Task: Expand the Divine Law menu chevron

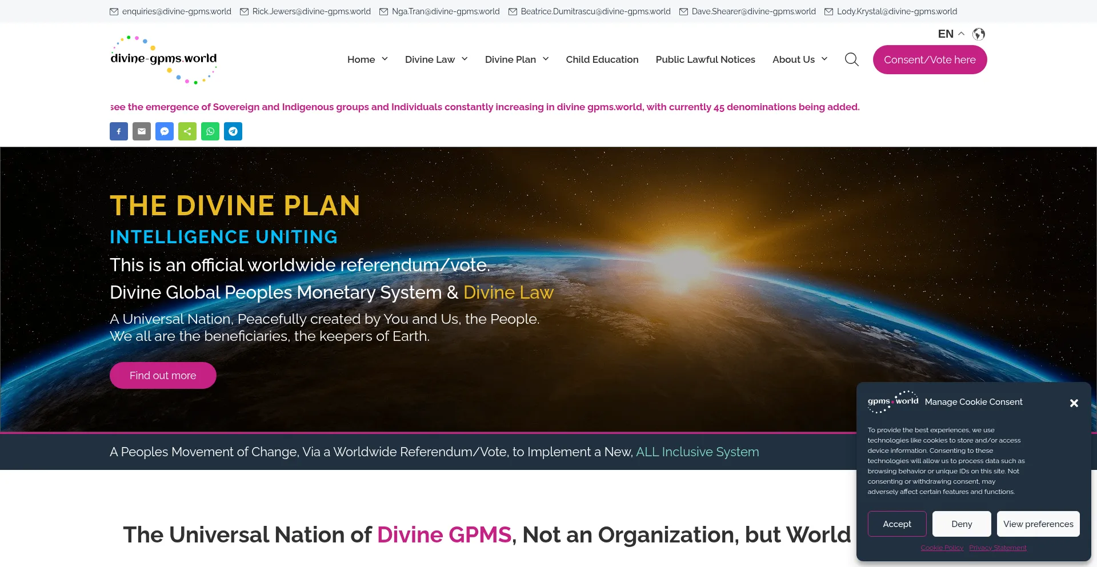Action: click(x=465, y=59)
